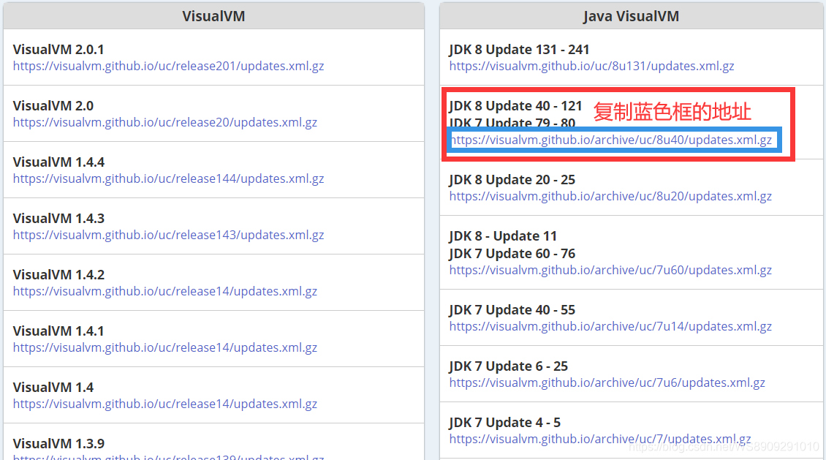The image size is (826, 460).
Task: Select the VisualVM 2.0 heading
Action: point(53,106)
